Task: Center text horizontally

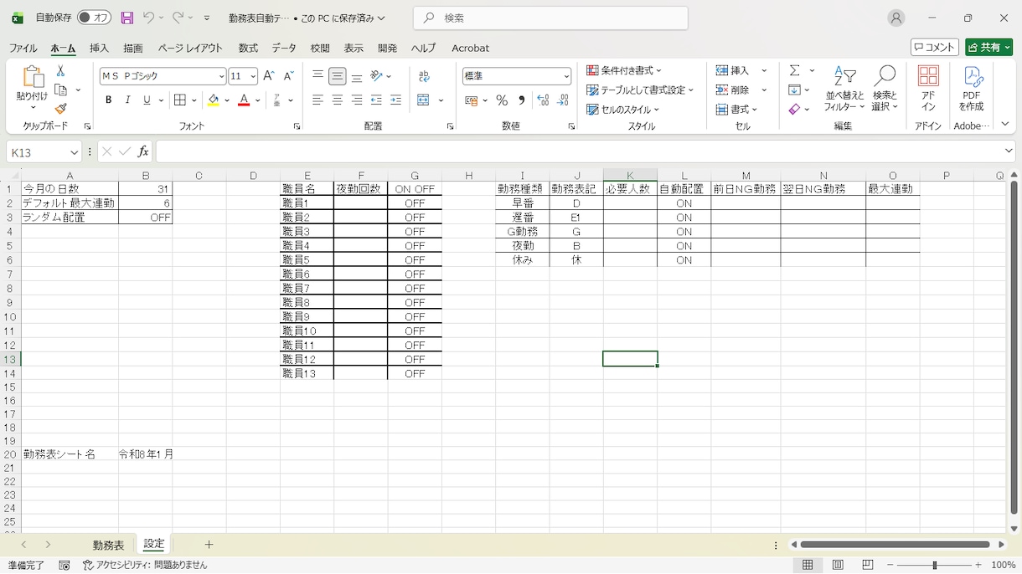Action: pos(337,100)
